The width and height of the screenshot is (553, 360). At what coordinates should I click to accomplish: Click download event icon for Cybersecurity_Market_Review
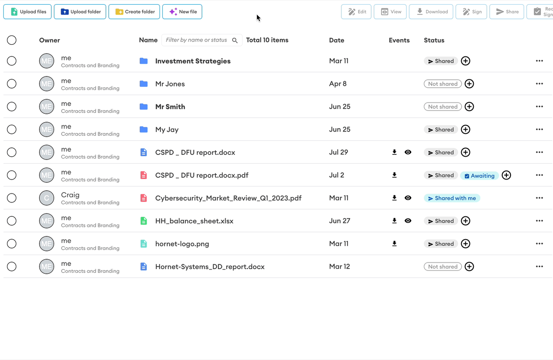[x=394, y=198]
